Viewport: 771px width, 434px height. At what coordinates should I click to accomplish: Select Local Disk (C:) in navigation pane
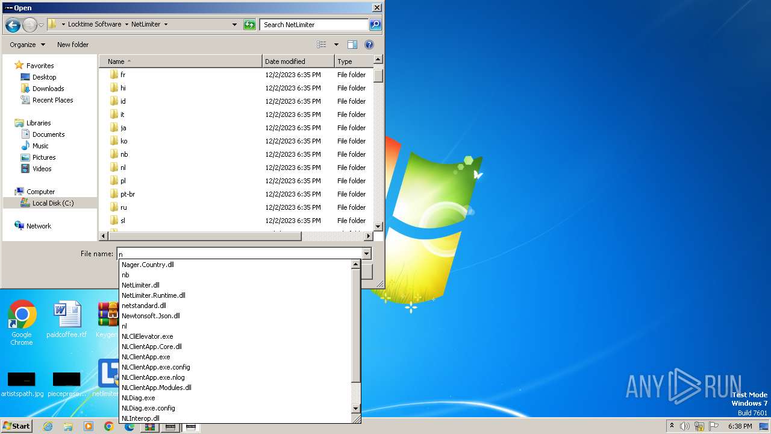(53, 203)
